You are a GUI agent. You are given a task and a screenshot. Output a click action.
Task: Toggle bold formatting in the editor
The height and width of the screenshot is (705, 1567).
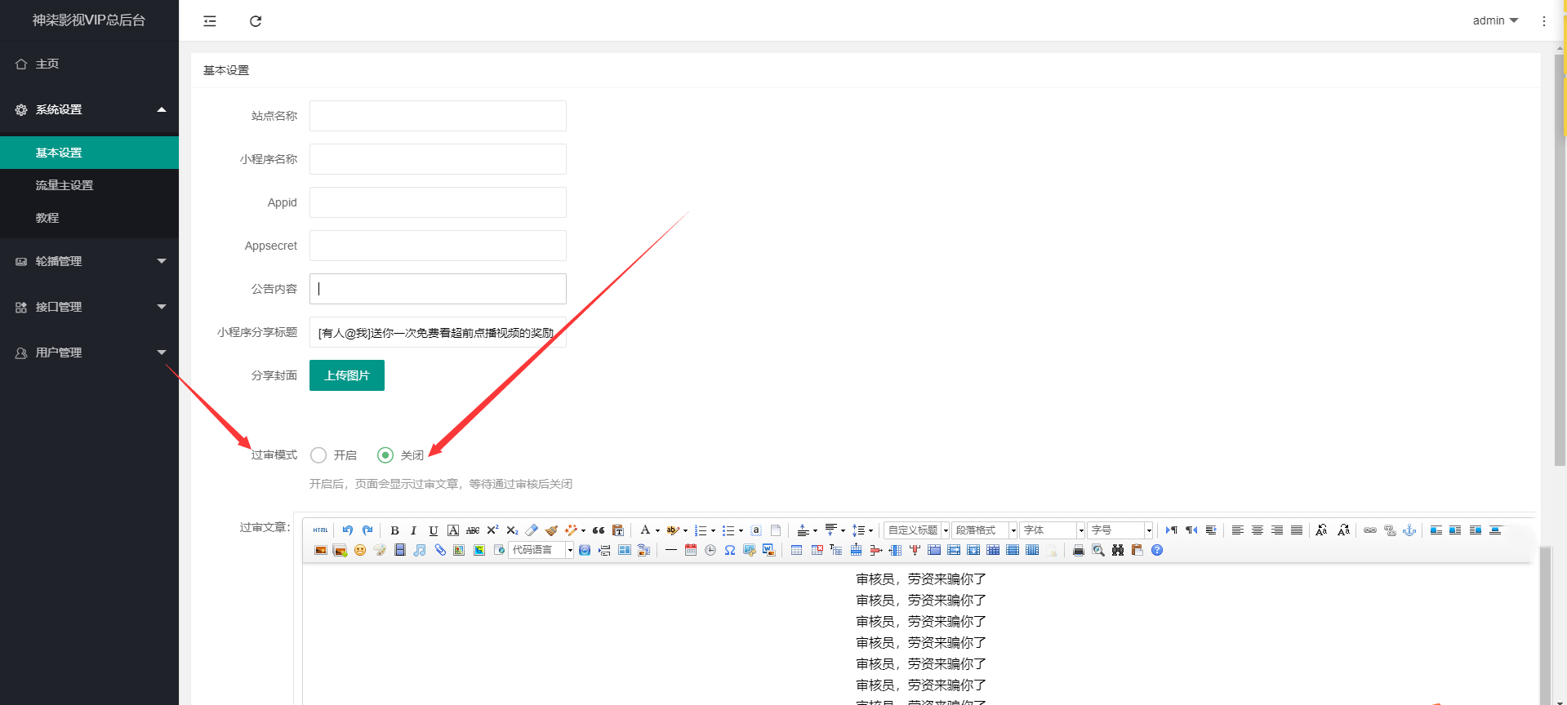coord(394,530)
